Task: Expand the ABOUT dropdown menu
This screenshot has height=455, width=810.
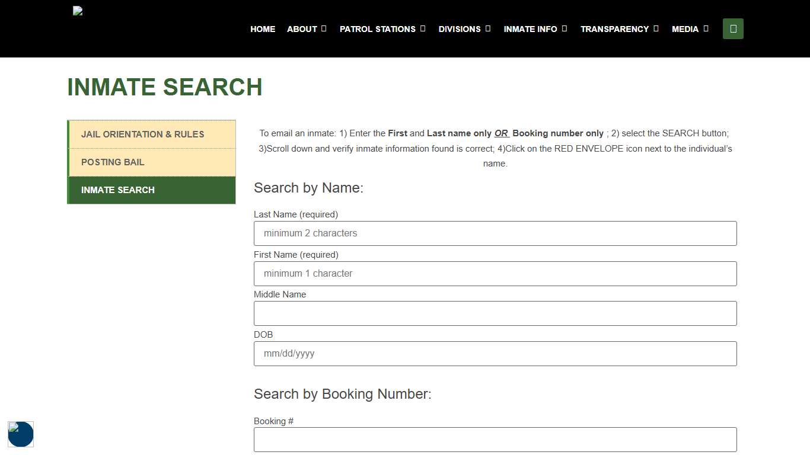Action: [x=306, y=28]
